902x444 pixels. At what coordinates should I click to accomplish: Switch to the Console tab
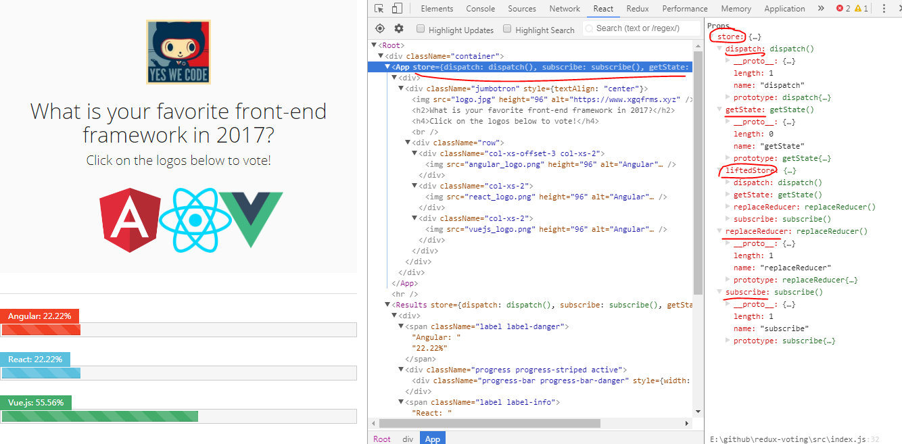481,9
